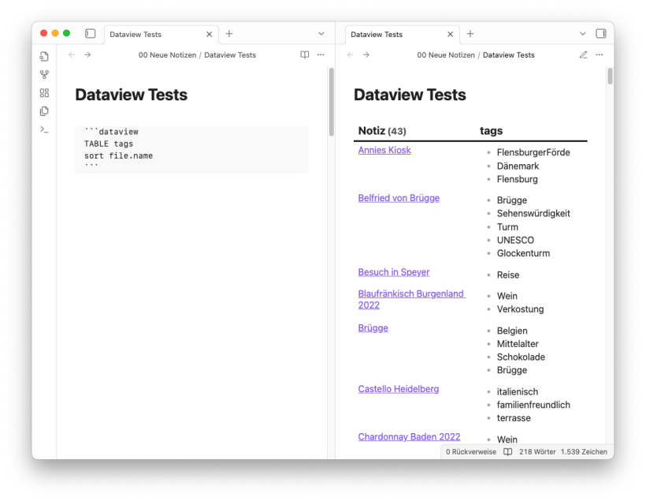Open left pane tab list dropdown
646x501 pixels.
coord(321,34)
